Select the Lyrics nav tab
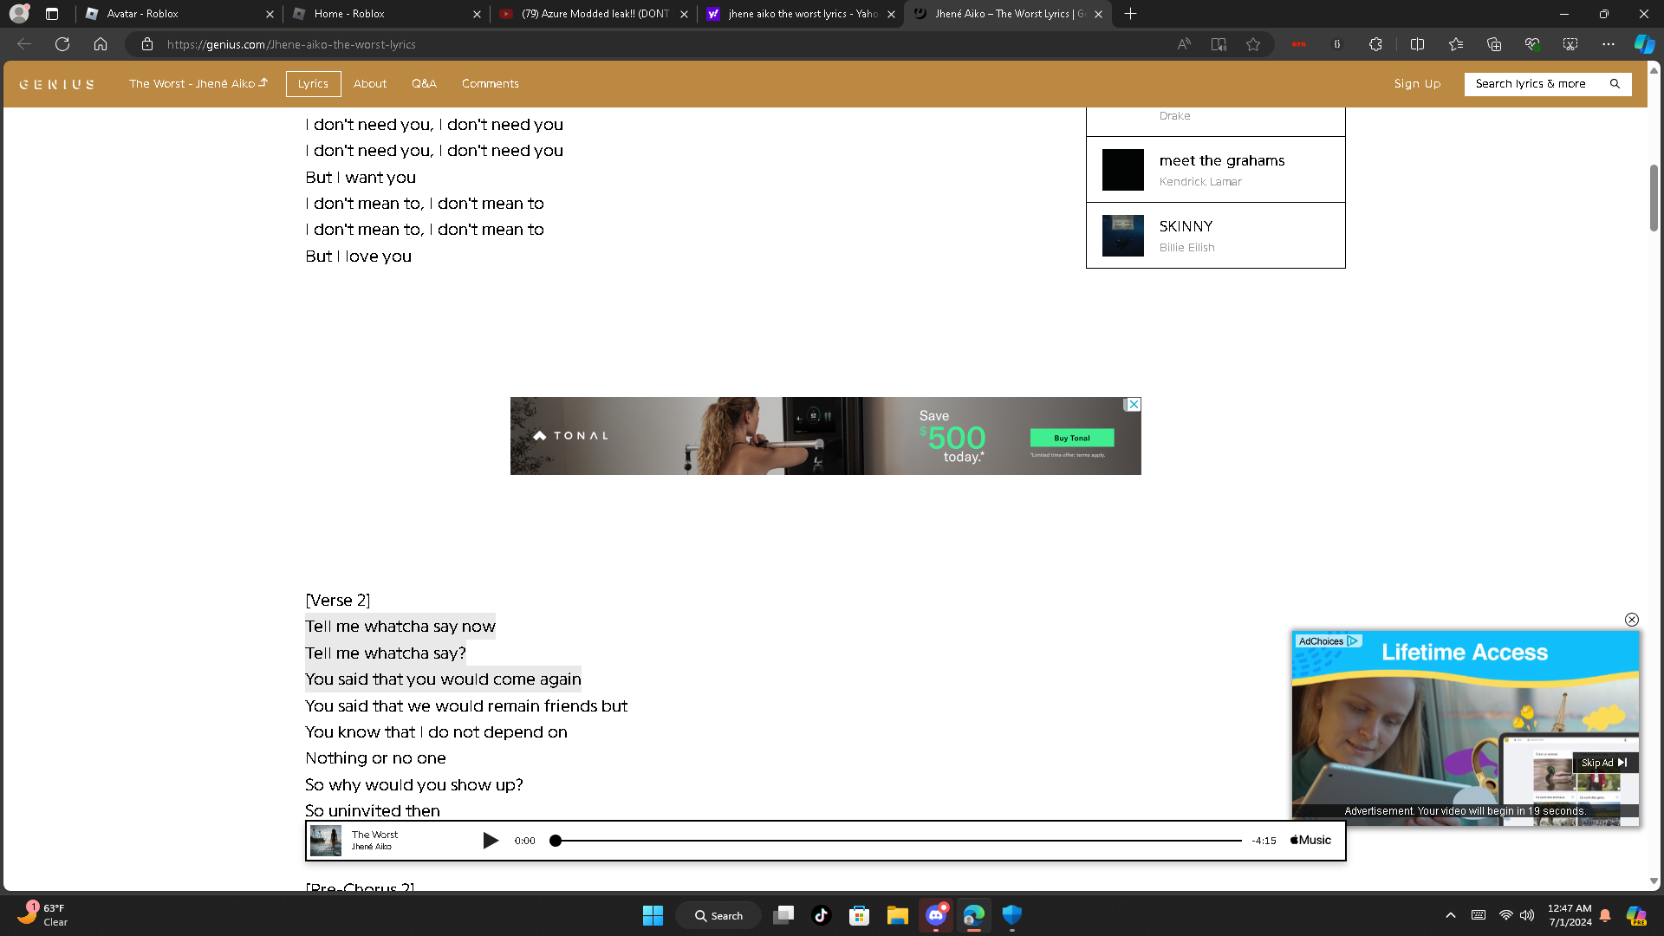Screen dimensions: 1664x936 pos(313,84)
